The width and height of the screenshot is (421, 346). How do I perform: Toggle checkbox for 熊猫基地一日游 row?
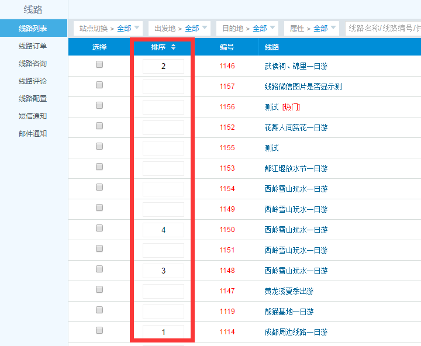pos(99,310)
